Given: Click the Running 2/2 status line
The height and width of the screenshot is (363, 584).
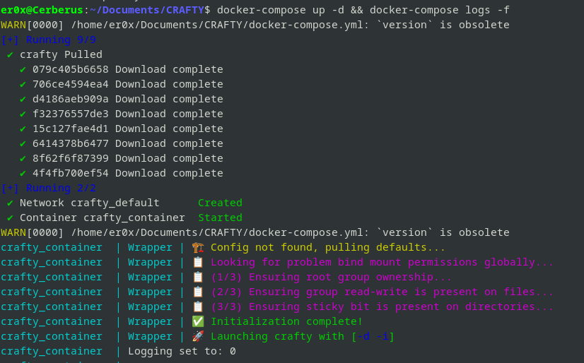Looking at the screenshot, I should tap(48, 188).
